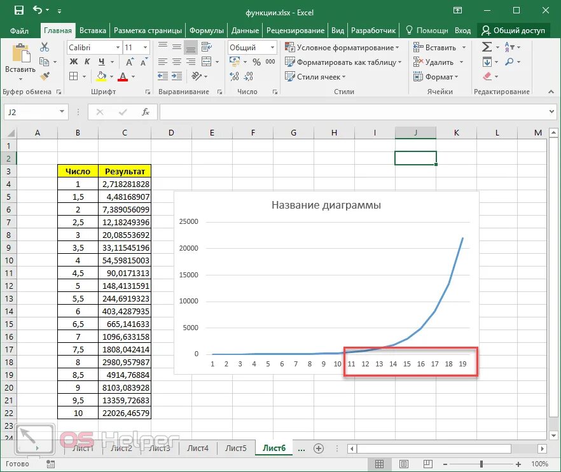Screen dimensions: 561x472
Task: Click the Общий доступ share button
Action: pyautogui.click(x=513, y=31)
